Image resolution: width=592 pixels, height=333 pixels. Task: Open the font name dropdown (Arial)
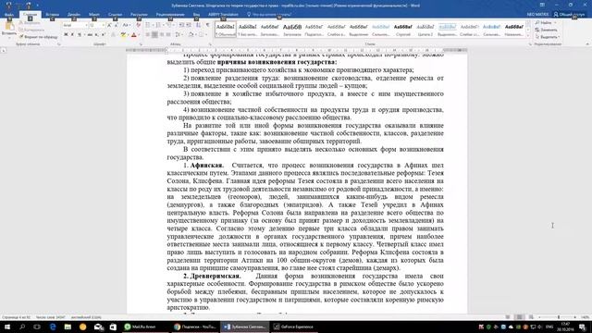click(86, 25)
